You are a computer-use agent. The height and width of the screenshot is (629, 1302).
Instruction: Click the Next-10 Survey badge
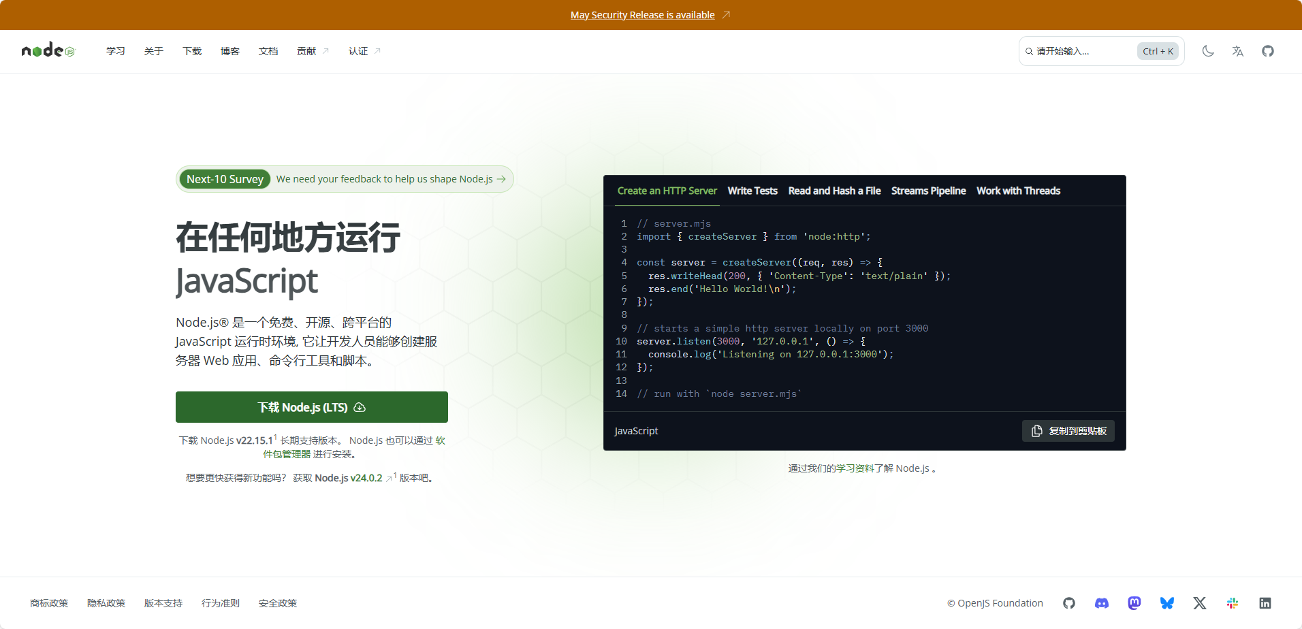tap(225, 179)
